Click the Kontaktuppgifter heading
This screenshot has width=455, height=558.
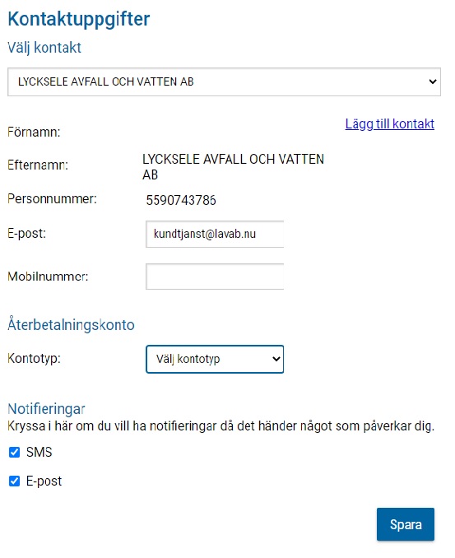[x=79, y=19]
